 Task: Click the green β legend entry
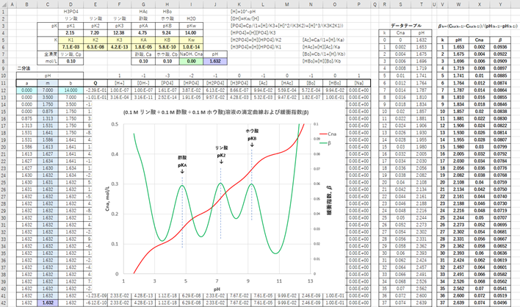click(325, 143)
